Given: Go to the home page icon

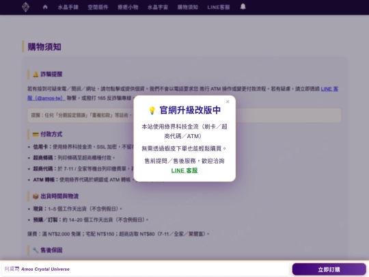Looking at the screenshot, I should point(45,7).
